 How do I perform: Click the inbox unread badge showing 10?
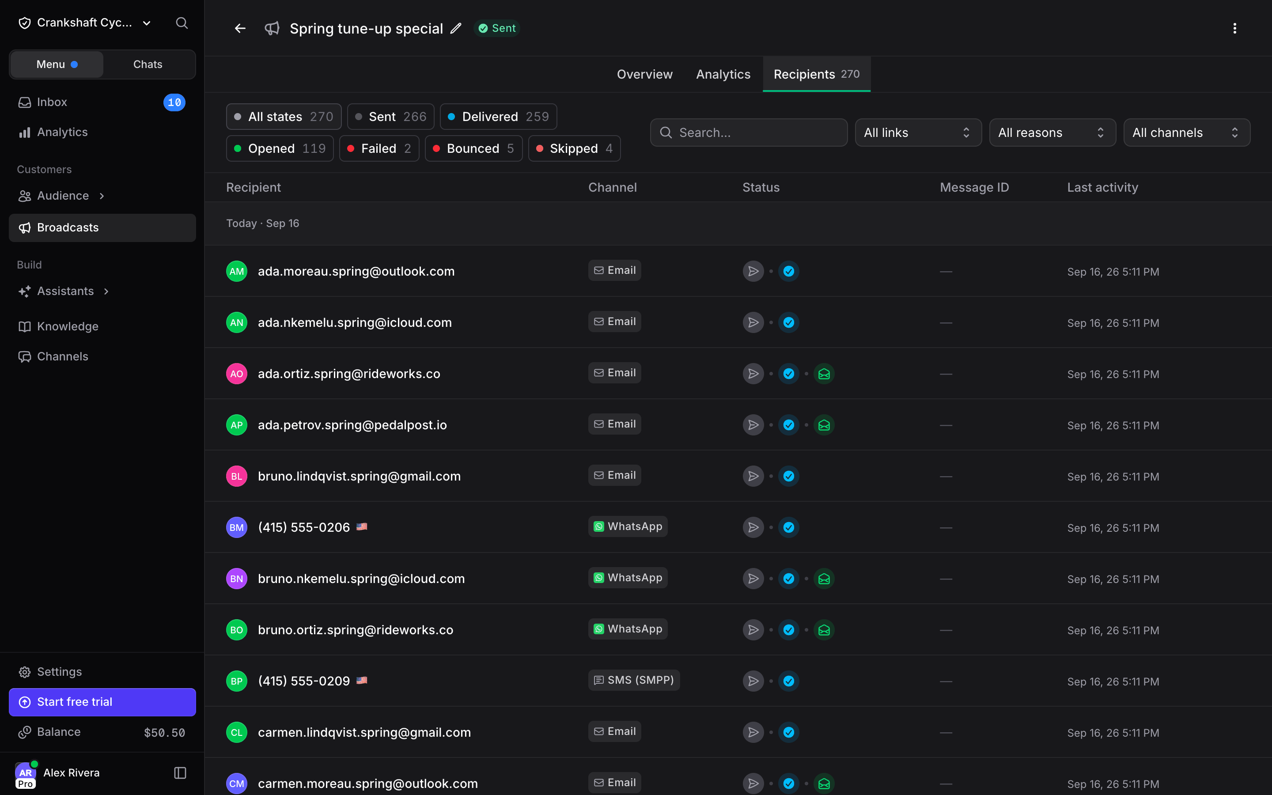pos(174,102)
